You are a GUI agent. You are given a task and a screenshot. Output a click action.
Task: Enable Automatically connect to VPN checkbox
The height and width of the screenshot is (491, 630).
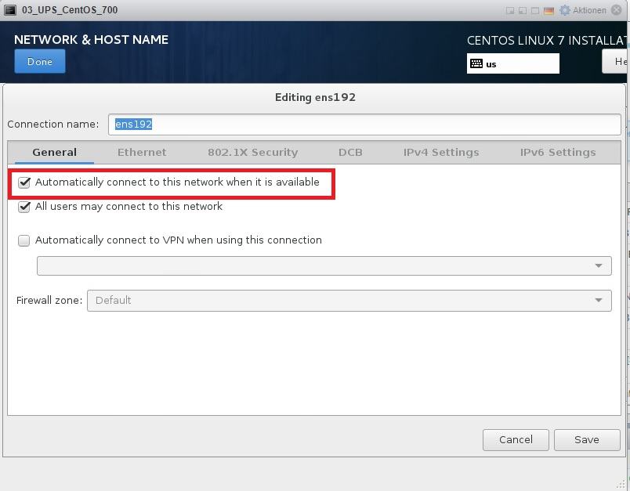pos(24,240)
